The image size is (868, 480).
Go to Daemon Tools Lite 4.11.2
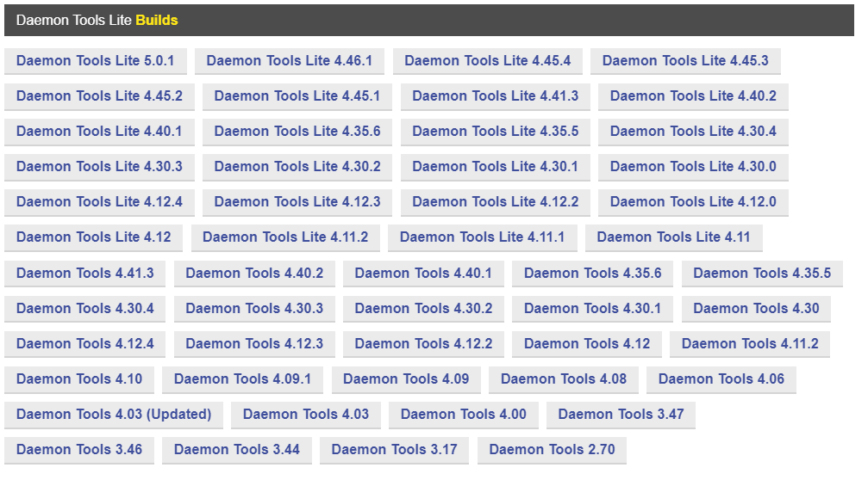point(285,237)
